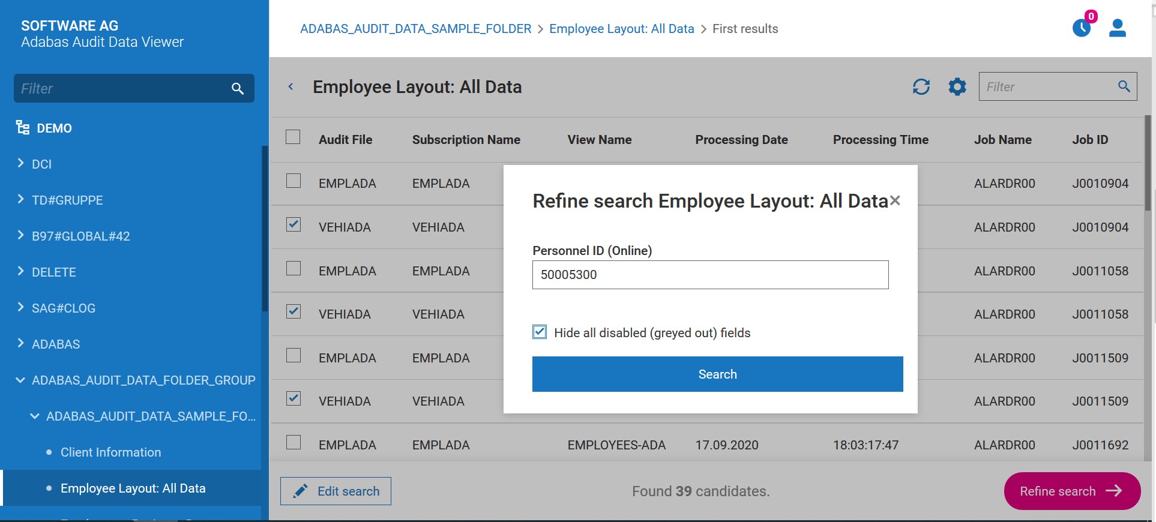This screenshot has height=522, width=1156.
Task: Expand the SAG#CLOG tree node
Action: [x=20, y=307]
